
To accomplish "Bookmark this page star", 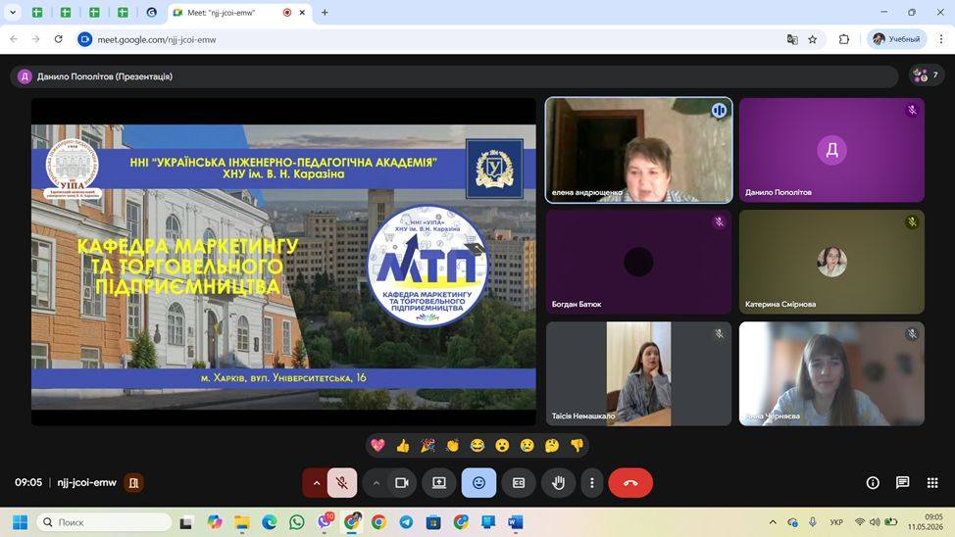I will (x=813, y=39).
